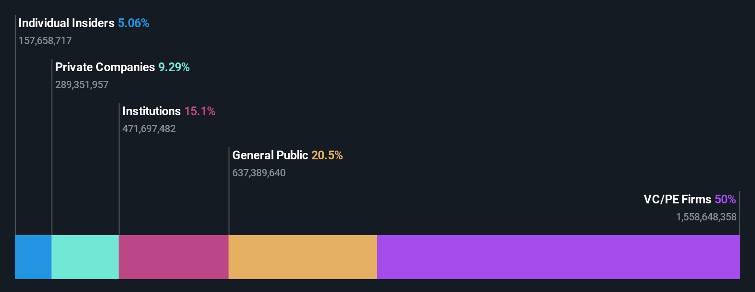
Task: Click the share count 637,389,640
Action: coord(259,173)
